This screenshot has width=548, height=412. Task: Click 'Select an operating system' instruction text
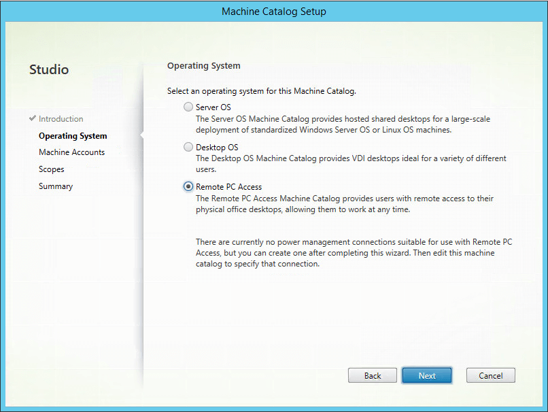coord(261,91)
